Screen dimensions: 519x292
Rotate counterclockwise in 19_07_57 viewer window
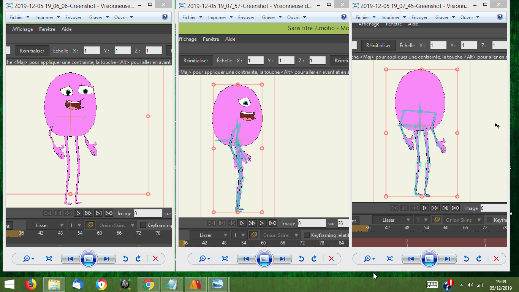(301, 259)
